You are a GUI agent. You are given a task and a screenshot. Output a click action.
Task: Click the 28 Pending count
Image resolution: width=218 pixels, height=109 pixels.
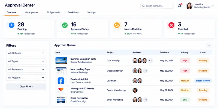21,25
